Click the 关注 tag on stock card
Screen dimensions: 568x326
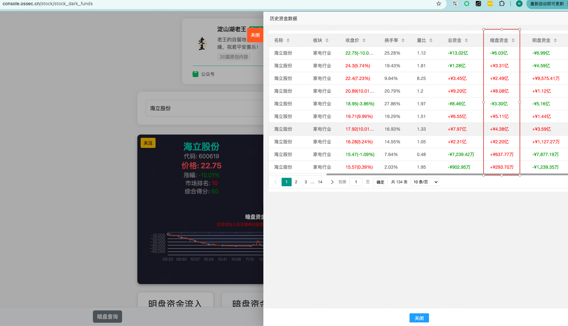coord(148,143)
